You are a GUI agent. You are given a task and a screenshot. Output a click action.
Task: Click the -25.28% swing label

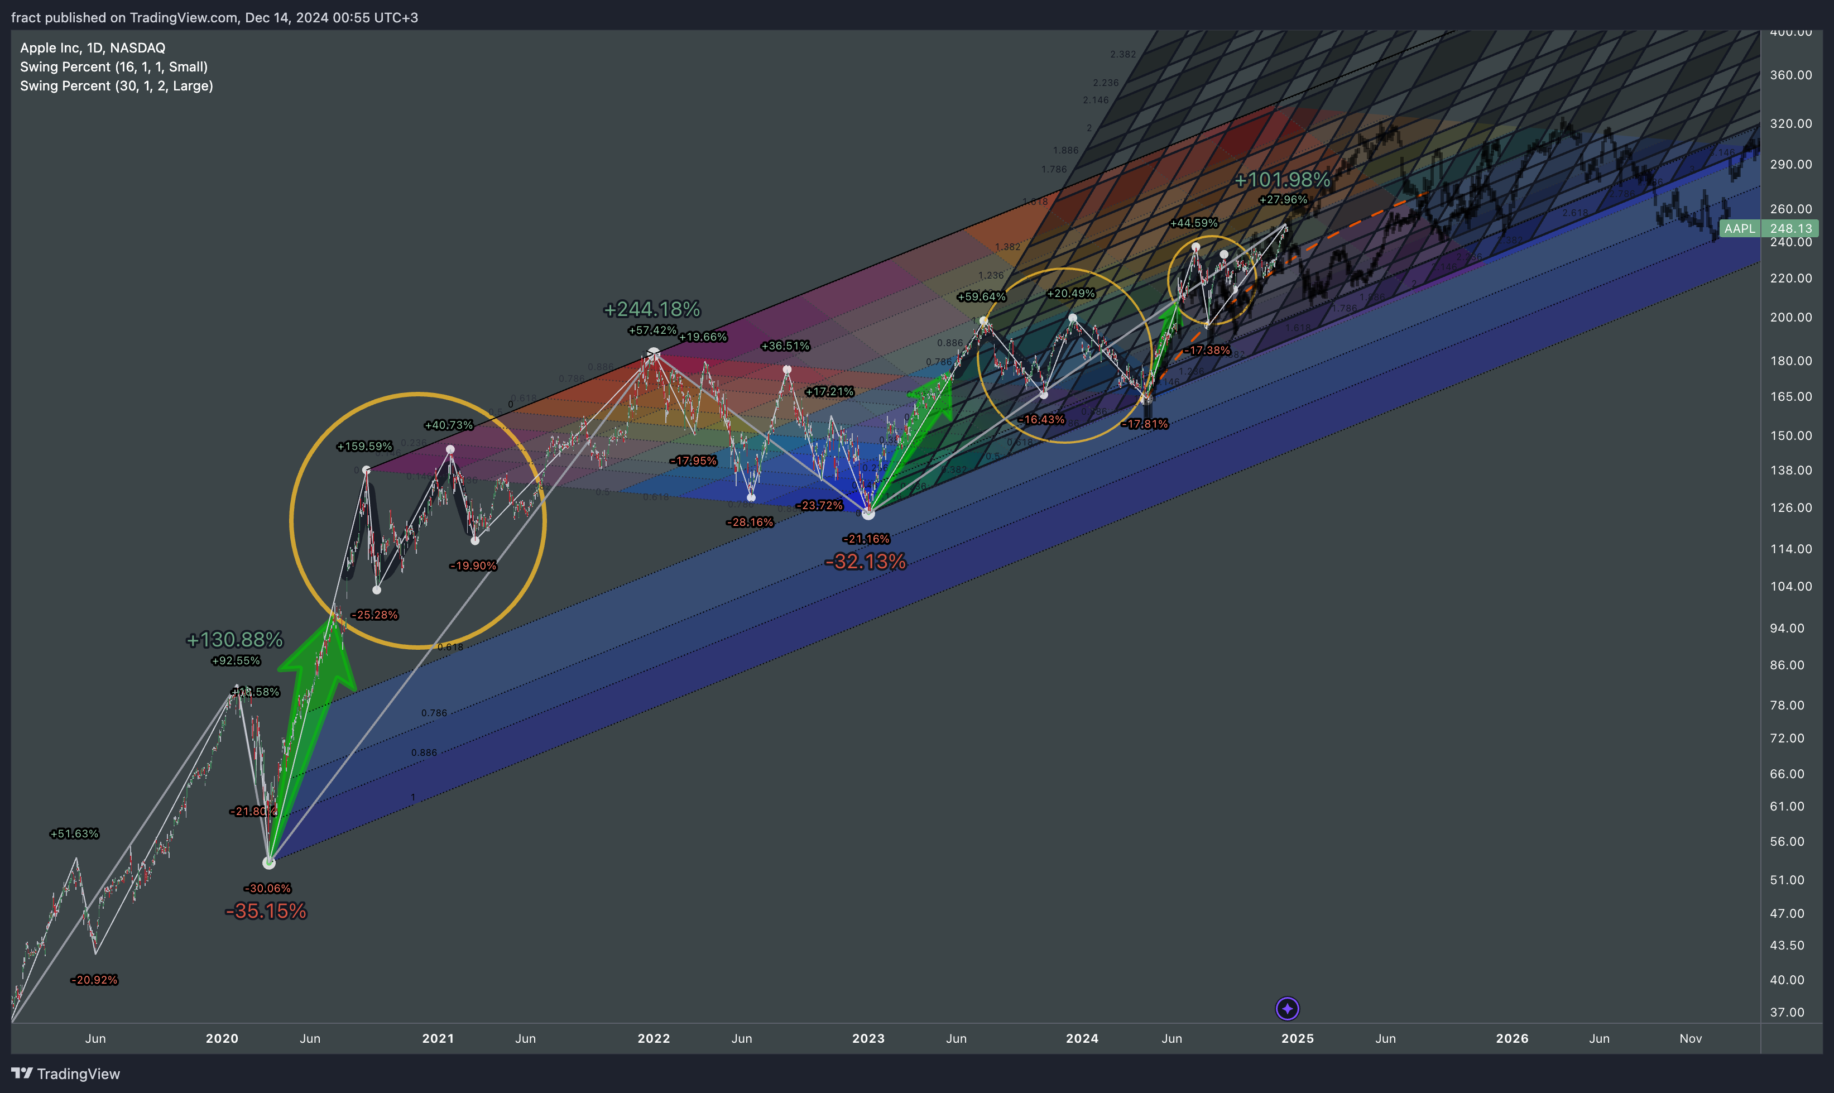(375, 615)
